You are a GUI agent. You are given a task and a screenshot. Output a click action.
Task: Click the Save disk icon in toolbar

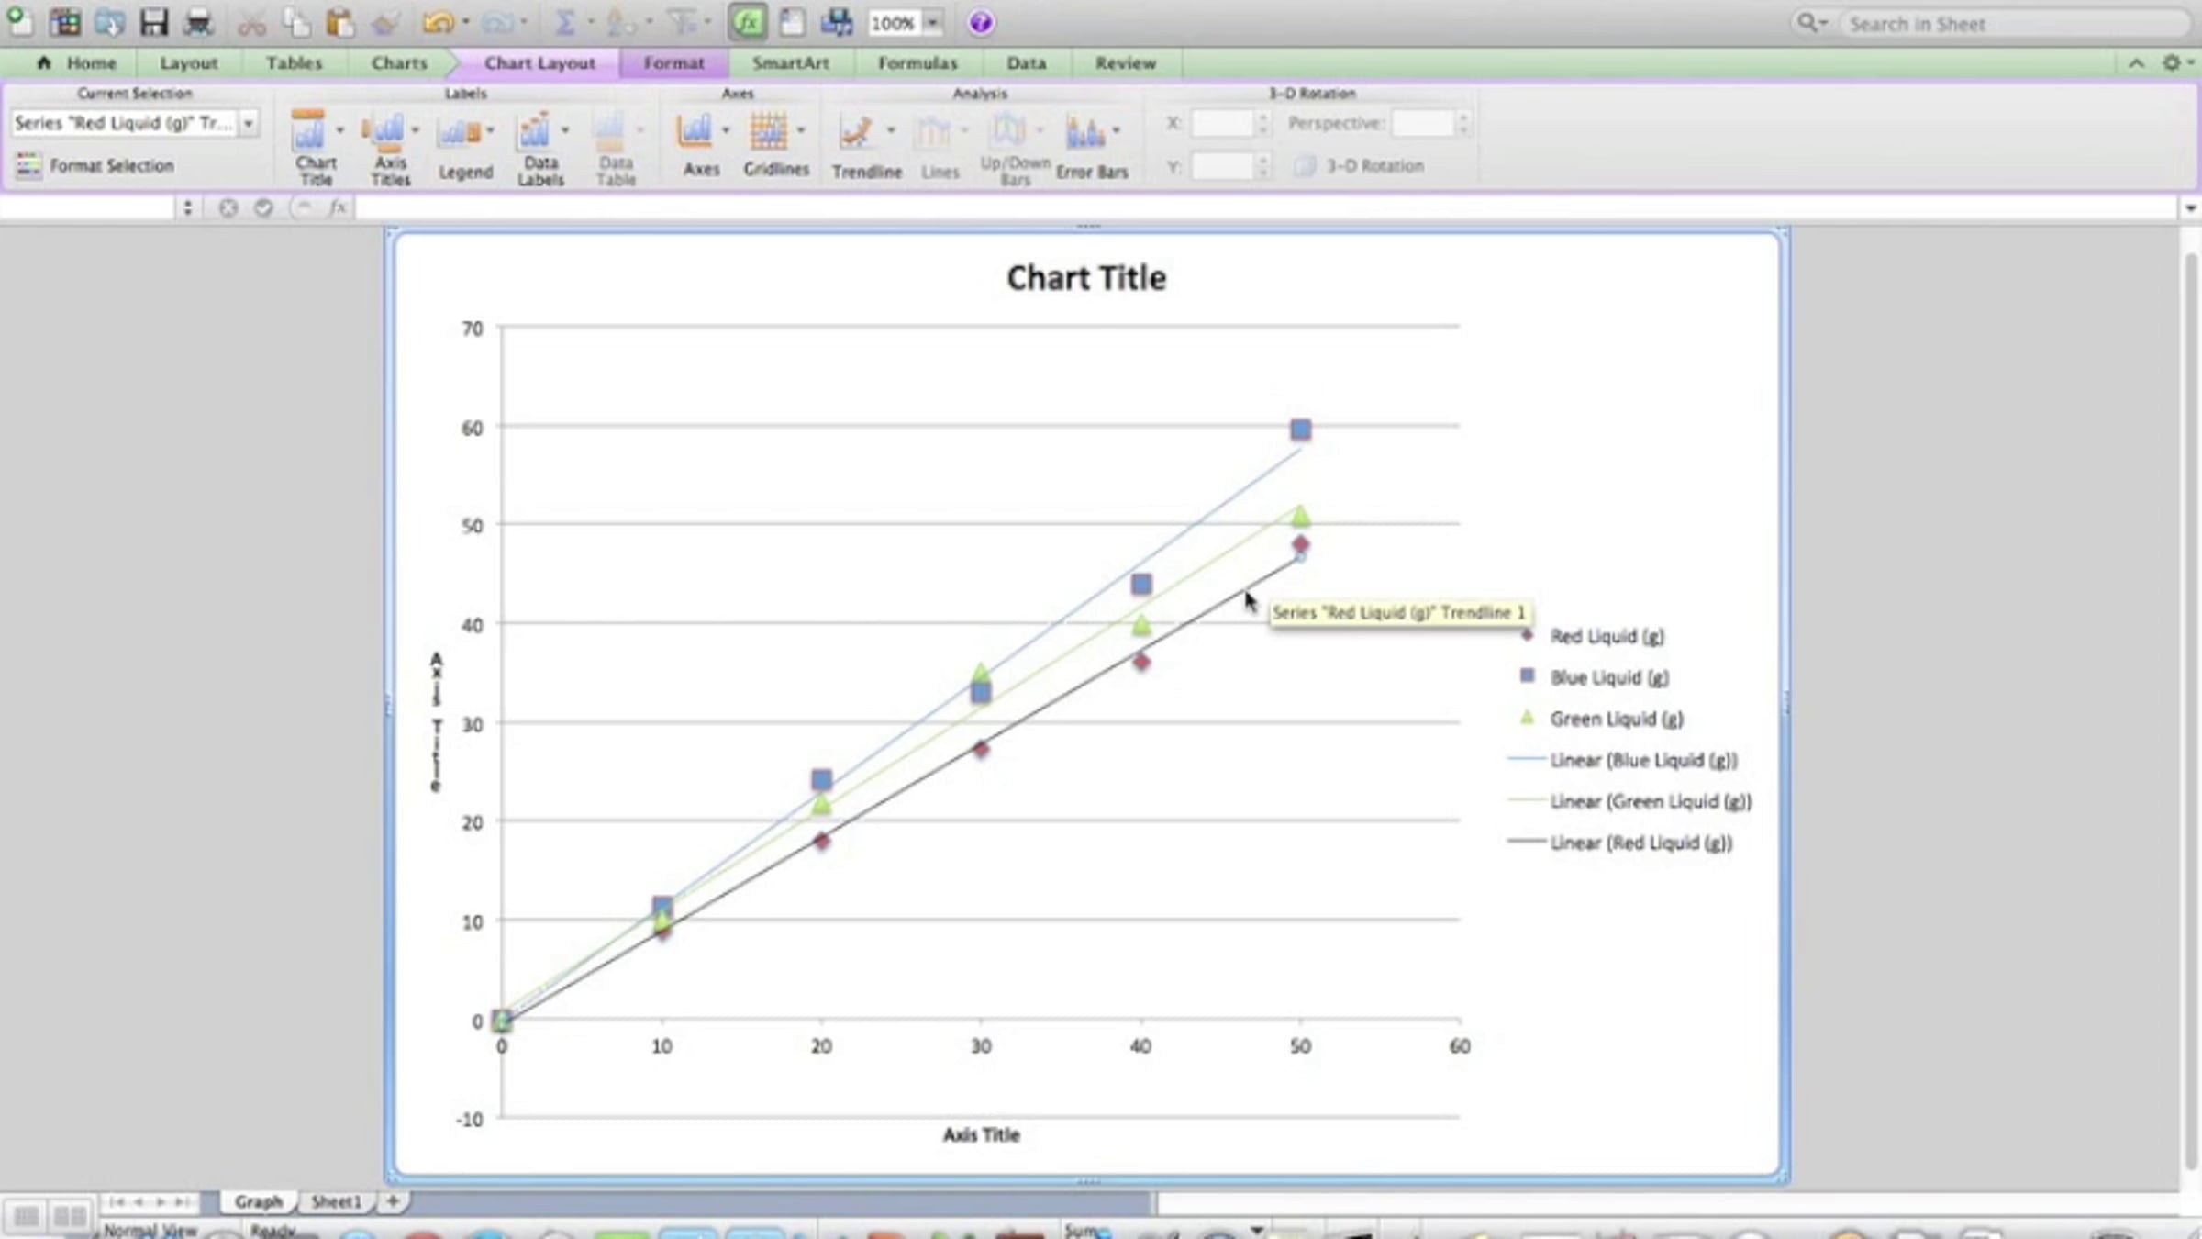153,22
